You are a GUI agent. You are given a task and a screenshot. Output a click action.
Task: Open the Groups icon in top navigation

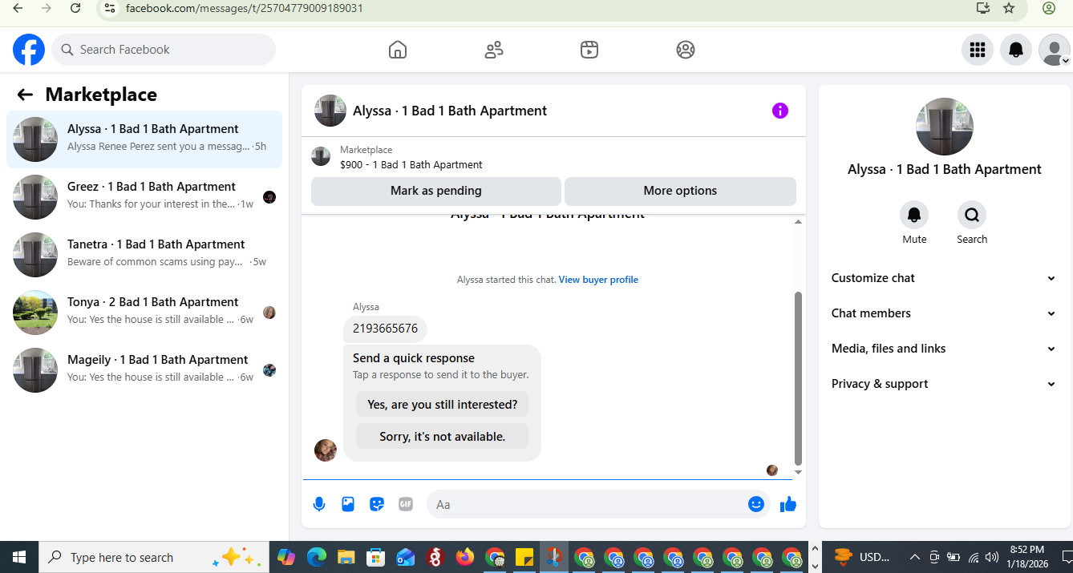686,50
